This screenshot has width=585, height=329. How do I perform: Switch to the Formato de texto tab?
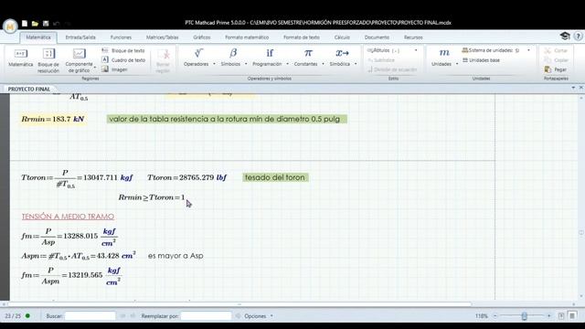(x=302, y=37)
